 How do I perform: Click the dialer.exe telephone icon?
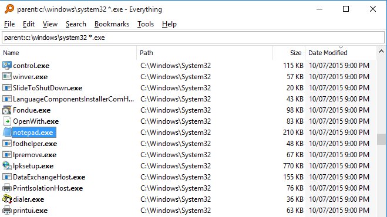[7, 199]
